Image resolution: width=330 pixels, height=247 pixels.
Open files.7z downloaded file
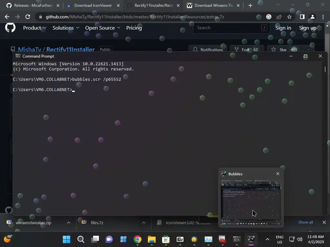point(97,223)
